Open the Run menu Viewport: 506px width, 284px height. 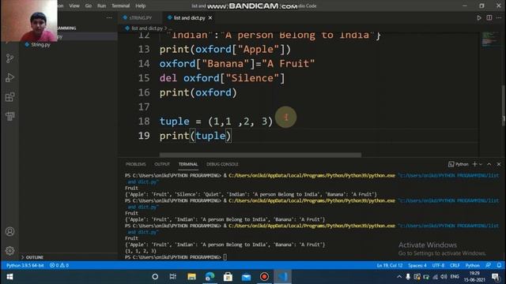pos(102,6)
